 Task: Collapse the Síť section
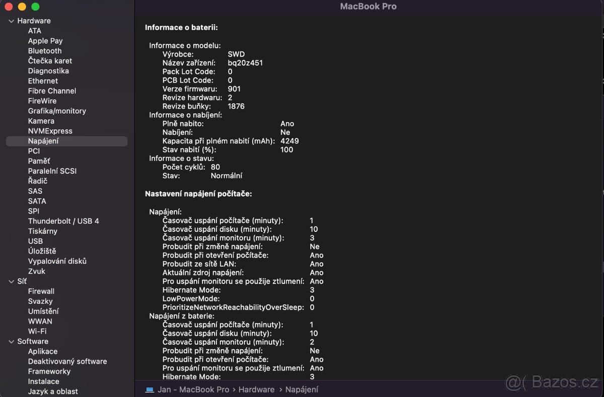click(12, 281)
